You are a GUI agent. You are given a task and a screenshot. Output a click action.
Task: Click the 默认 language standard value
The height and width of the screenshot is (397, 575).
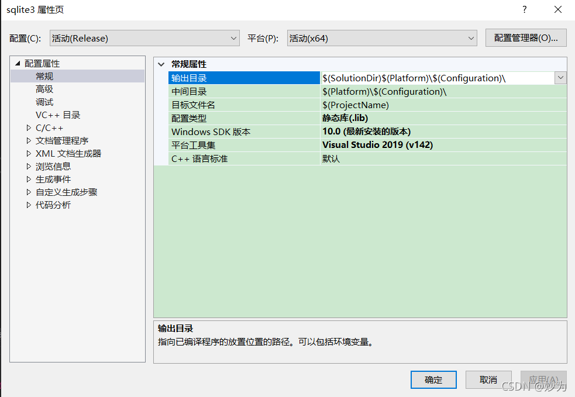[331, 158]
